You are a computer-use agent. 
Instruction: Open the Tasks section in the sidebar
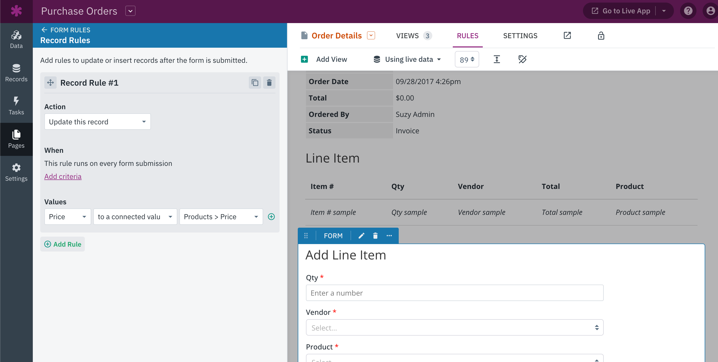[16, 106]
